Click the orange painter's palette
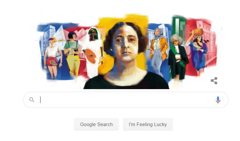This screenshot has height=141, width=240. (x=90, y=56)
